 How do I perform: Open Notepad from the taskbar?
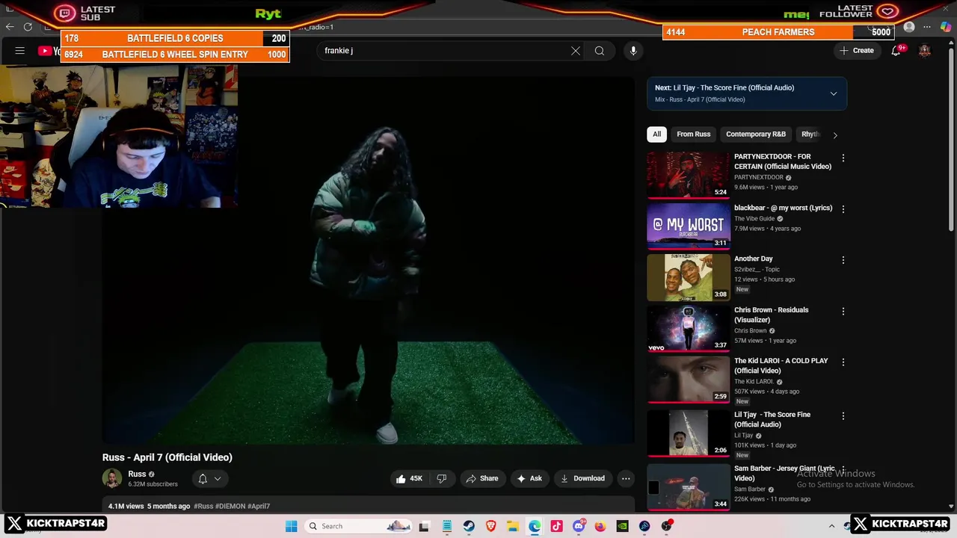pos(446,526)
